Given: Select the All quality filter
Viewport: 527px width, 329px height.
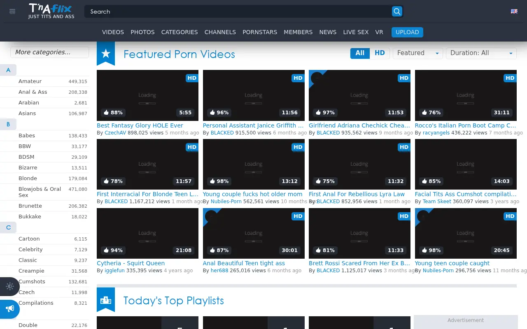Looking at the screenshot, I should pyautogui.click(x=360, y=53).
